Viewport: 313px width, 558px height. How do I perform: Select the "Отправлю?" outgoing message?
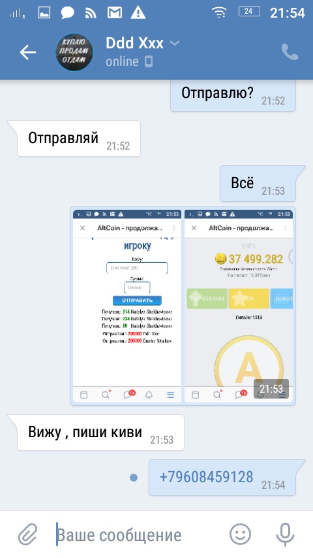(x=233, y=95)
